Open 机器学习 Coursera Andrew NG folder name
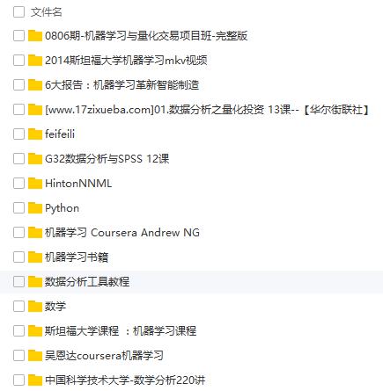383x391 pixels. [x=122, y=233]
